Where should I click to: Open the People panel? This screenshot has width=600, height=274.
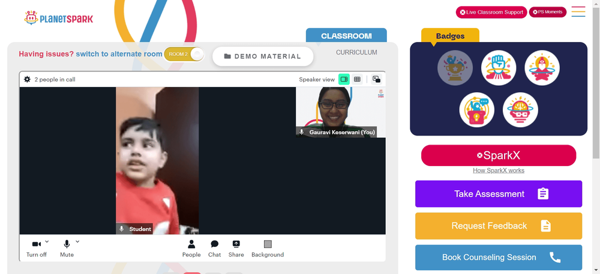(191, 248)
